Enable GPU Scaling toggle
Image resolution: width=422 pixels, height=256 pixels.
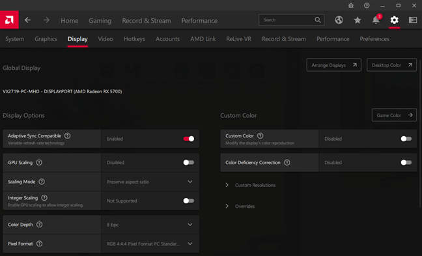[189, 162]
